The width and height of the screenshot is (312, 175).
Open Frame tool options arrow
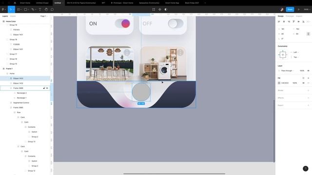21,10
